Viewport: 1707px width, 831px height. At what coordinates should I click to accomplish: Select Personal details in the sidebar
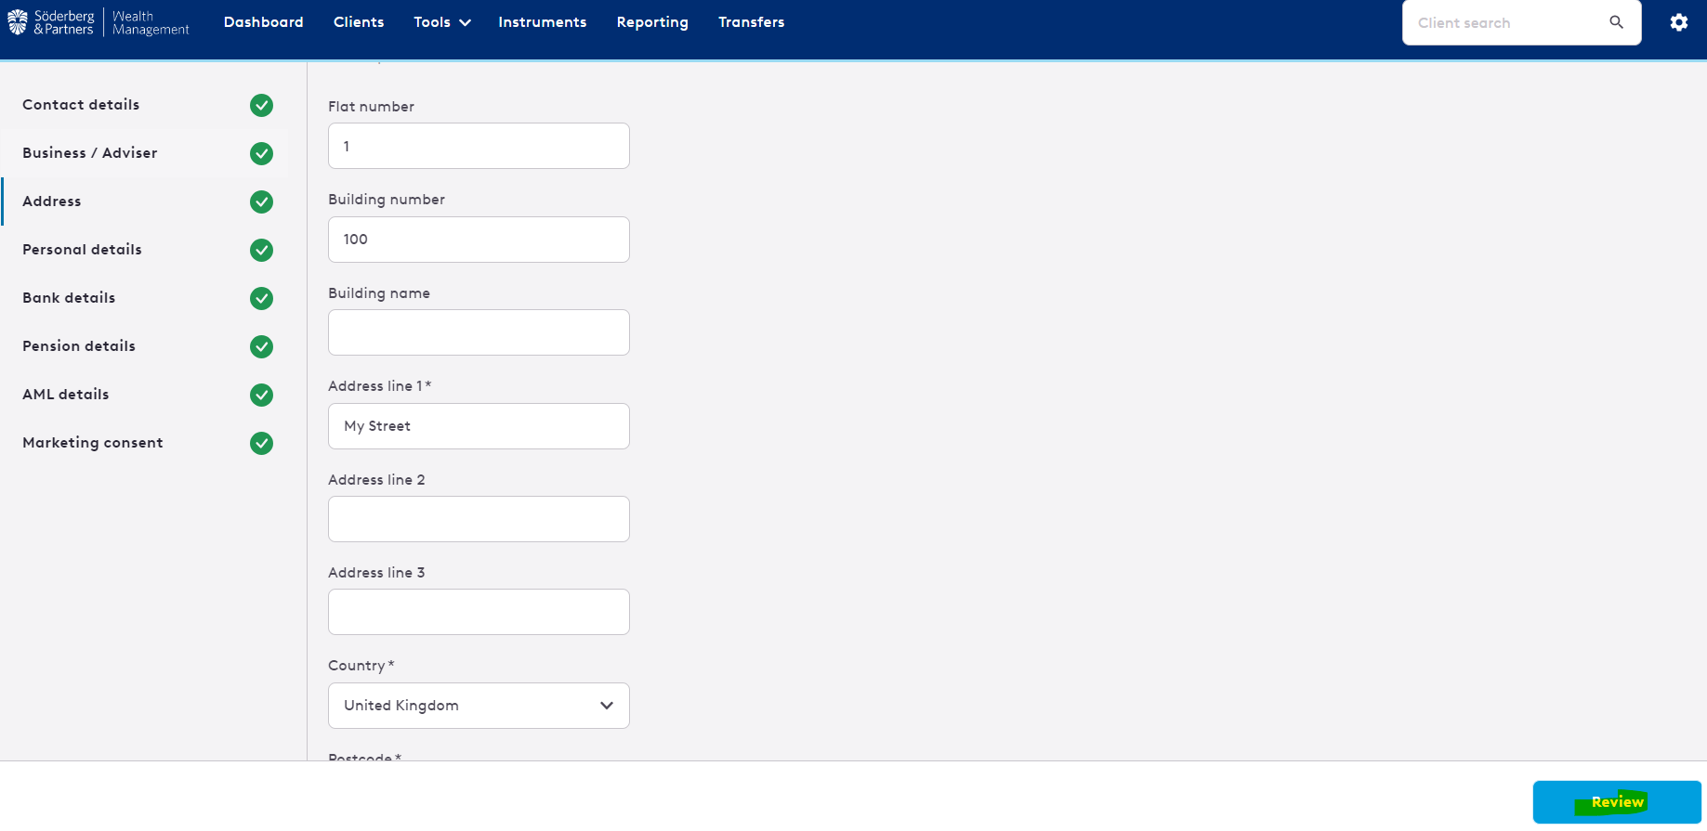click(82, 250)
